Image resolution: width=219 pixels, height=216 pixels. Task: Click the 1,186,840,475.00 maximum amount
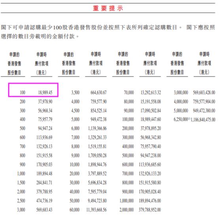203,119
